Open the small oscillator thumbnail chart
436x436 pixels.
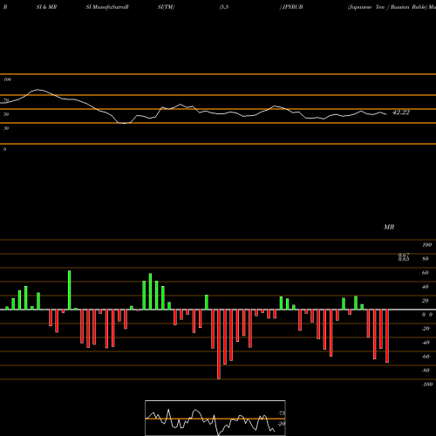pyautogui.click(x=215, y=418)
